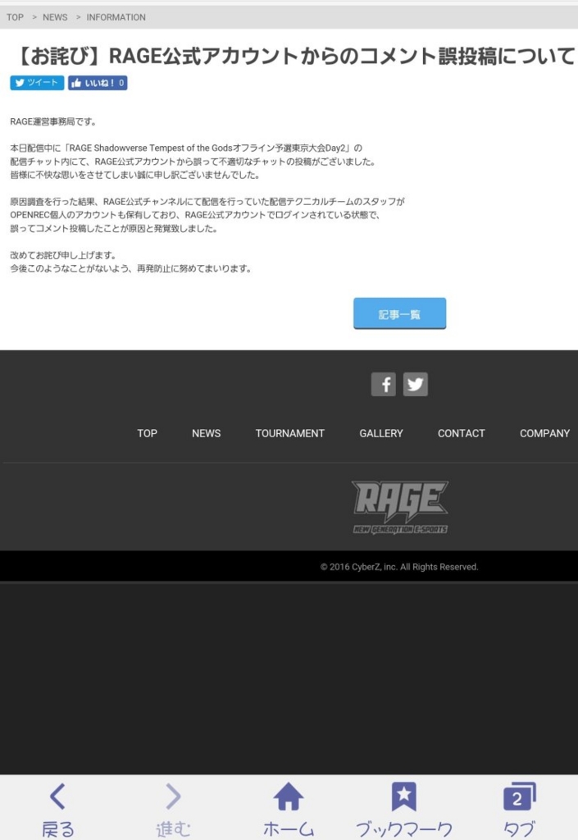Click the line mentioning Tempest of the Gods
The width and height of the screenshot is (578, 840).
click(x=186, y=148)
